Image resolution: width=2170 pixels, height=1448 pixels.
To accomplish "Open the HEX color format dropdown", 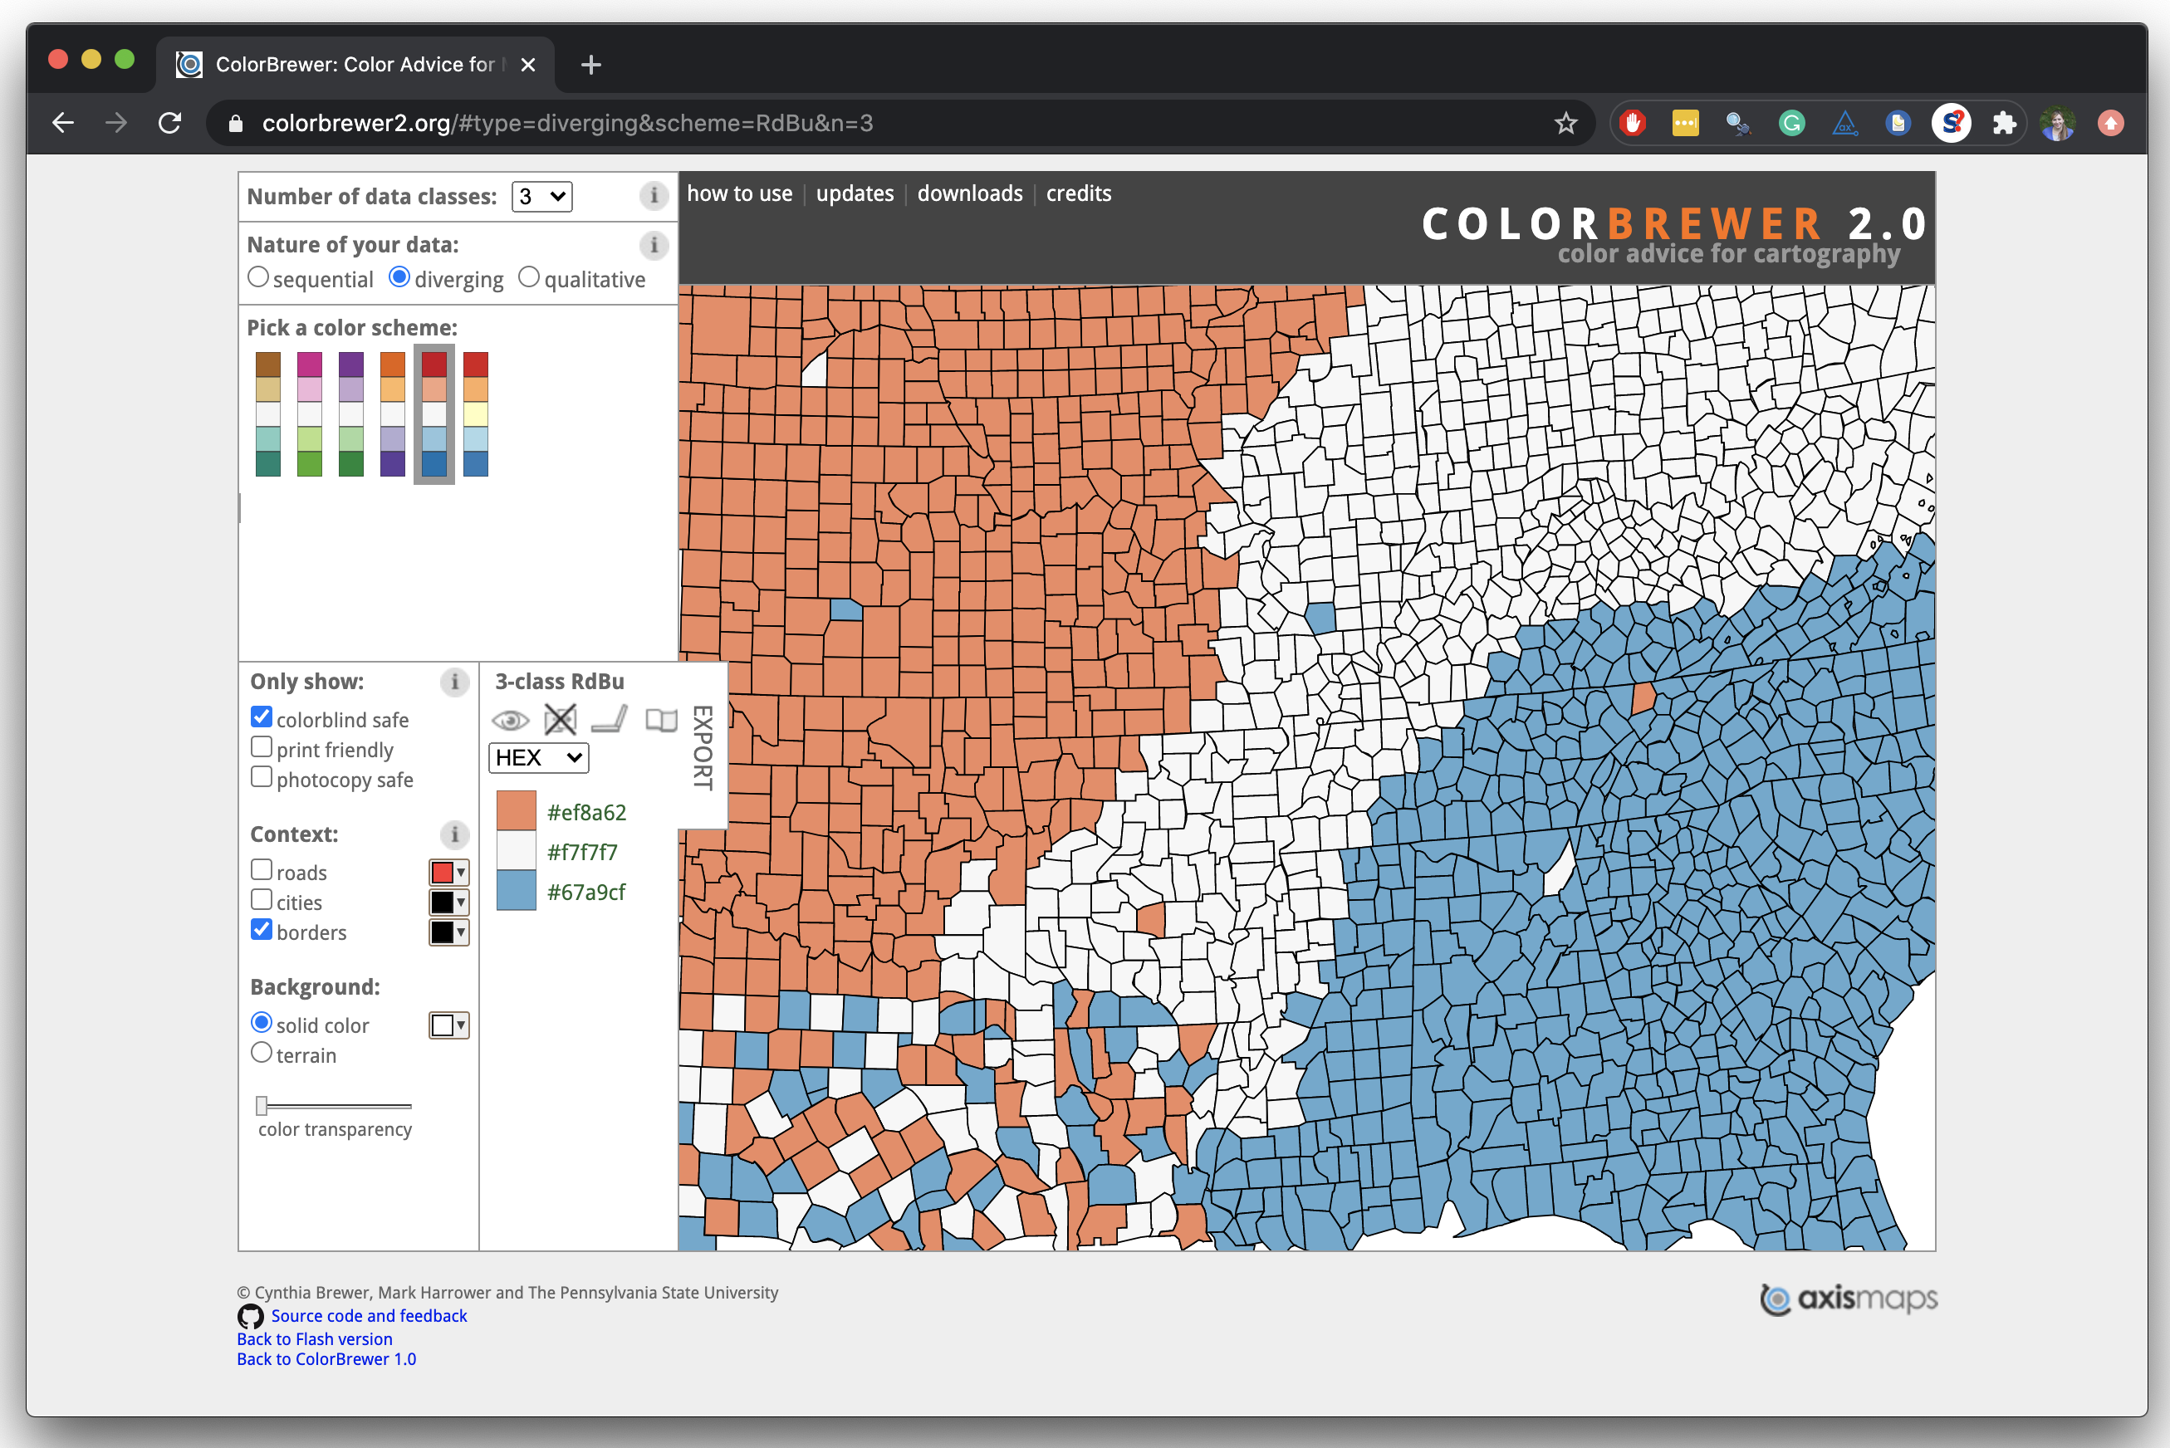I will coord(538,758).
